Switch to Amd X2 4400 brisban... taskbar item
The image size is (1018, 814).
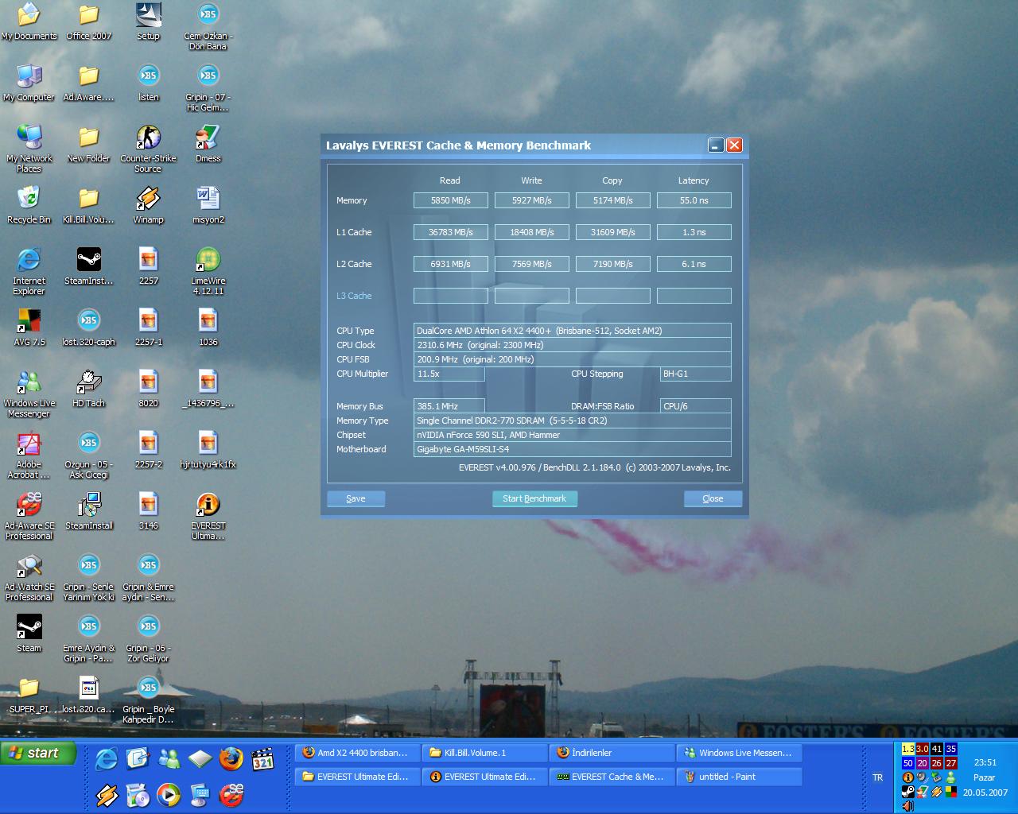point(357,753)
